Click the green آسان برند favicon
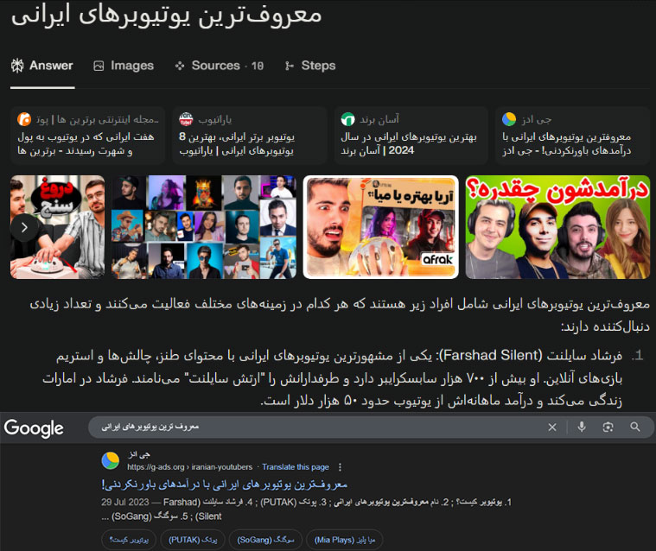656x551 pixels. click(x=347, y=119)
